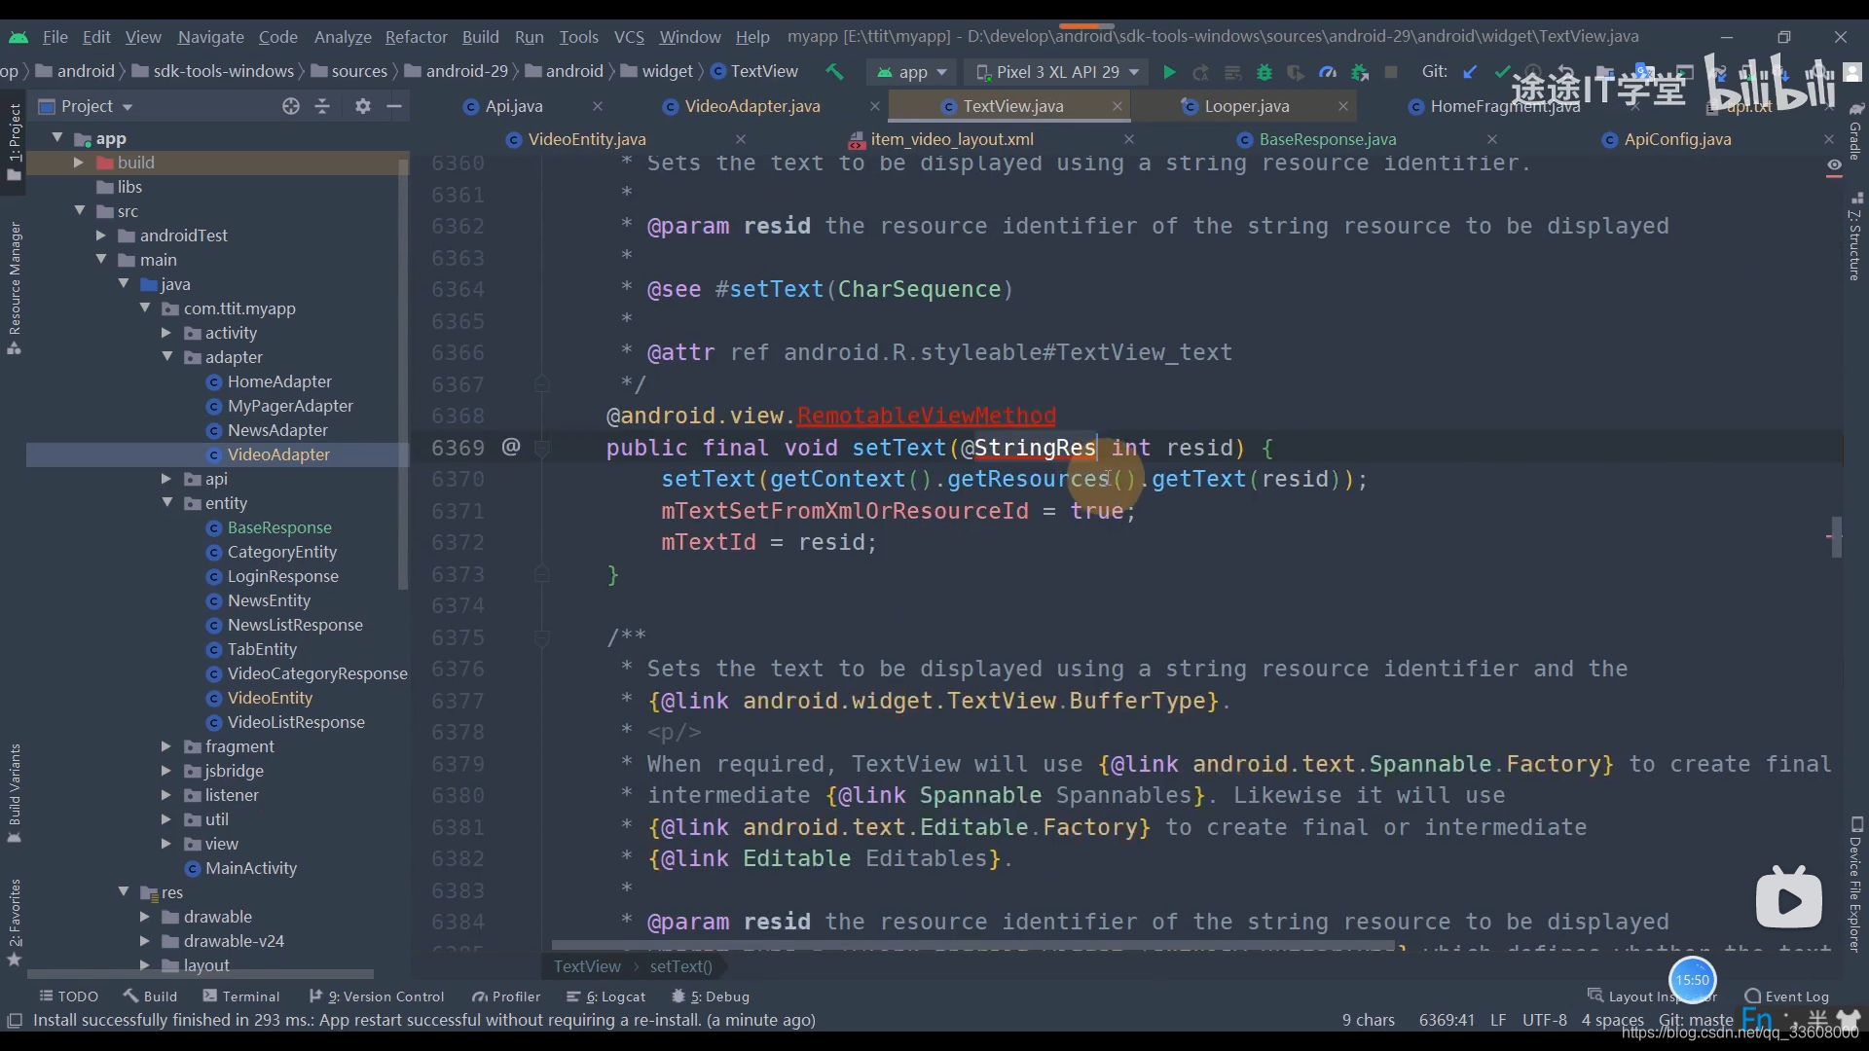
Task: Open the app run configuration dropdown
Action: pyautogui.click(x=911, y=72)
